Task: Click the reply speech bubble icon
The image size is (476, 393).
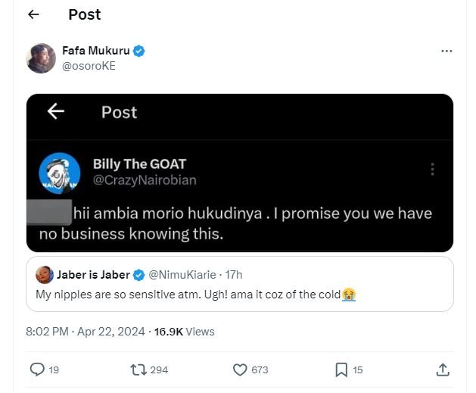Action: pyautogui.click(x=37, y=370)
